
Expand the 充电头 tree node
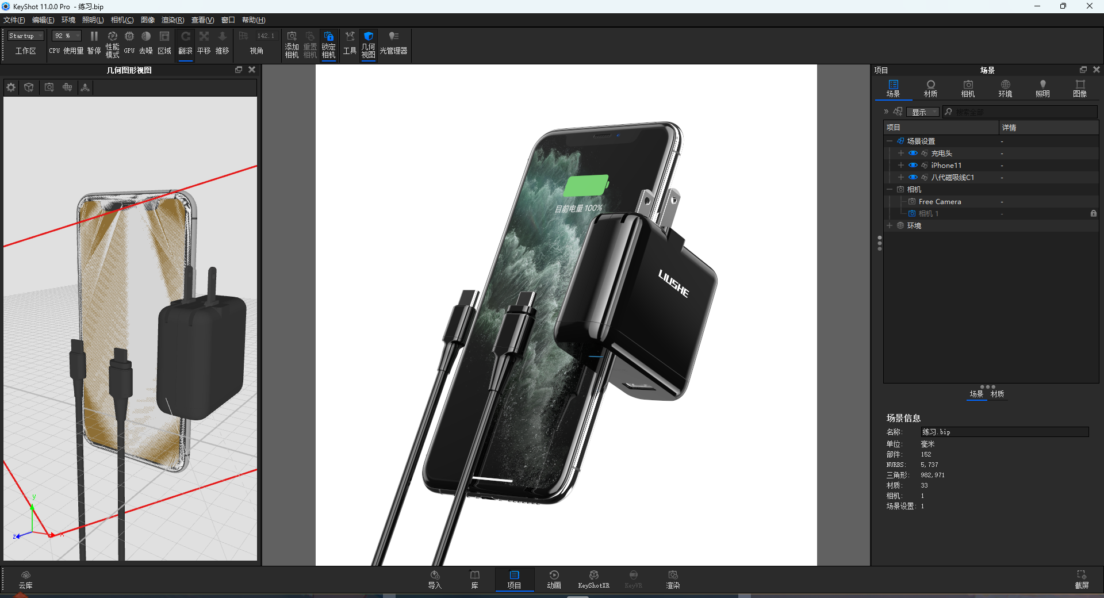pyautogui.click(x=901, y=153)
